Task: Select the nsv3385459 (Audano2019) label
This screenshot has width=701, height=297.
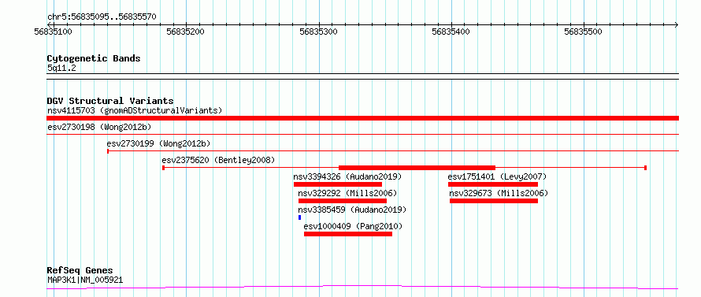Action: (x=352, y=210)
